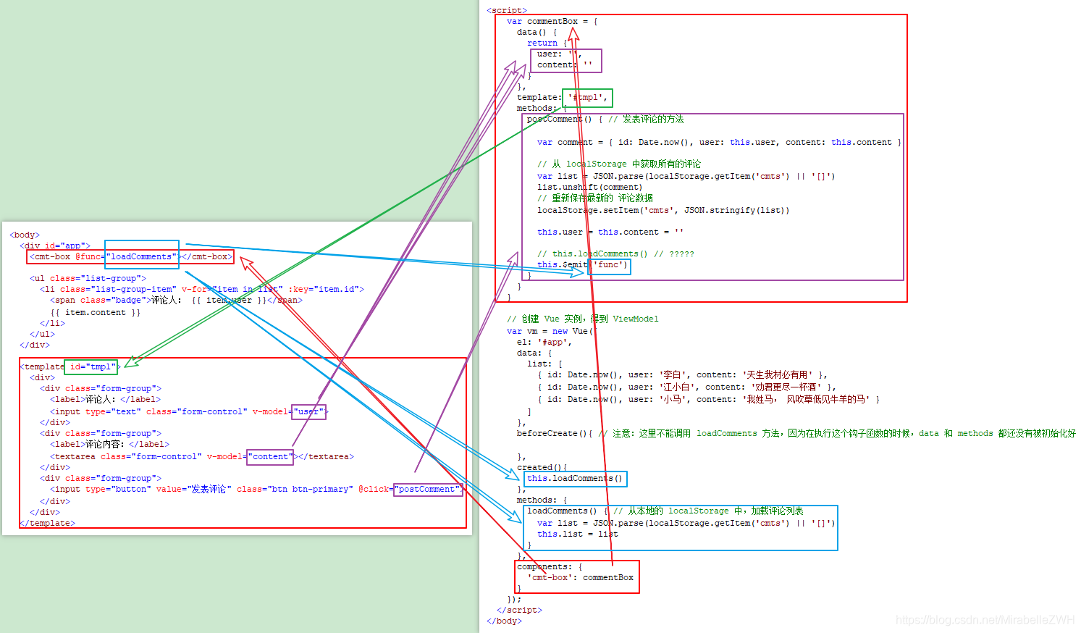Select the <ul class="list-group"> line

click(x=88, y=278)
